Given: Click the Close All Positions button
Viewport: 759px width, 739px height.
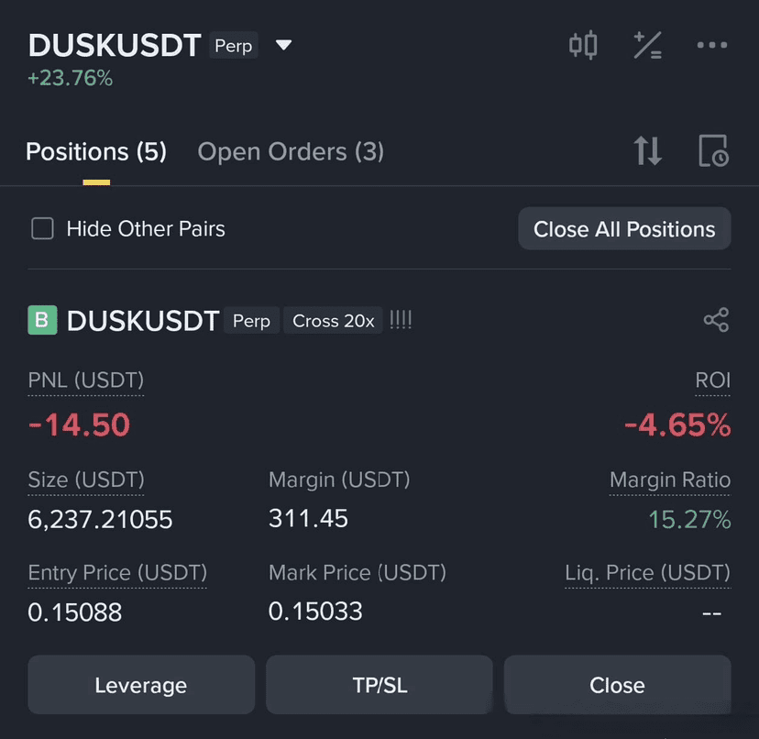Looking at the screenshot, I should pyautogui.click(x=624, y=229).
